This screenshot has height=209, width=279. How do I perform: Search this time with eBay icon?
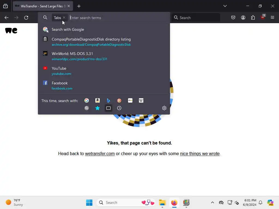click(x=130, y=101)
